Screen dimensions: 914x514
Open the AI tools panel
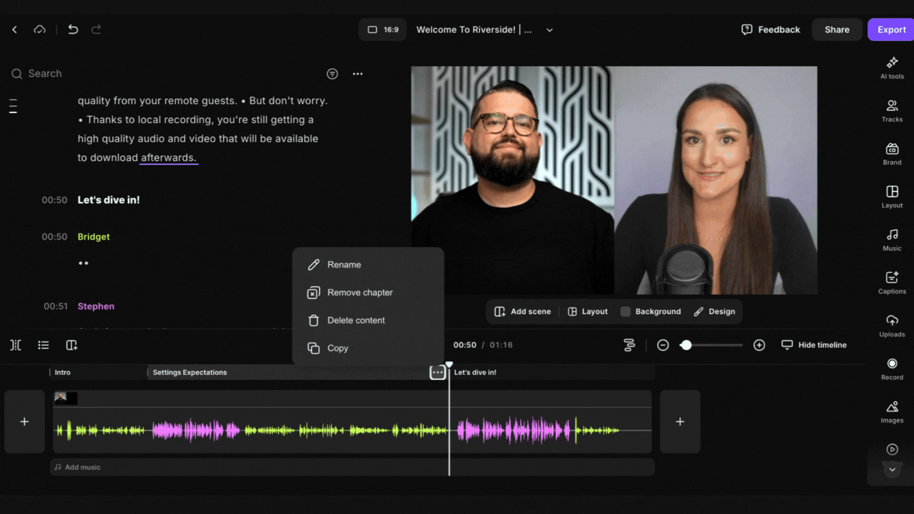pyautogui.click(x=892, y=68)
